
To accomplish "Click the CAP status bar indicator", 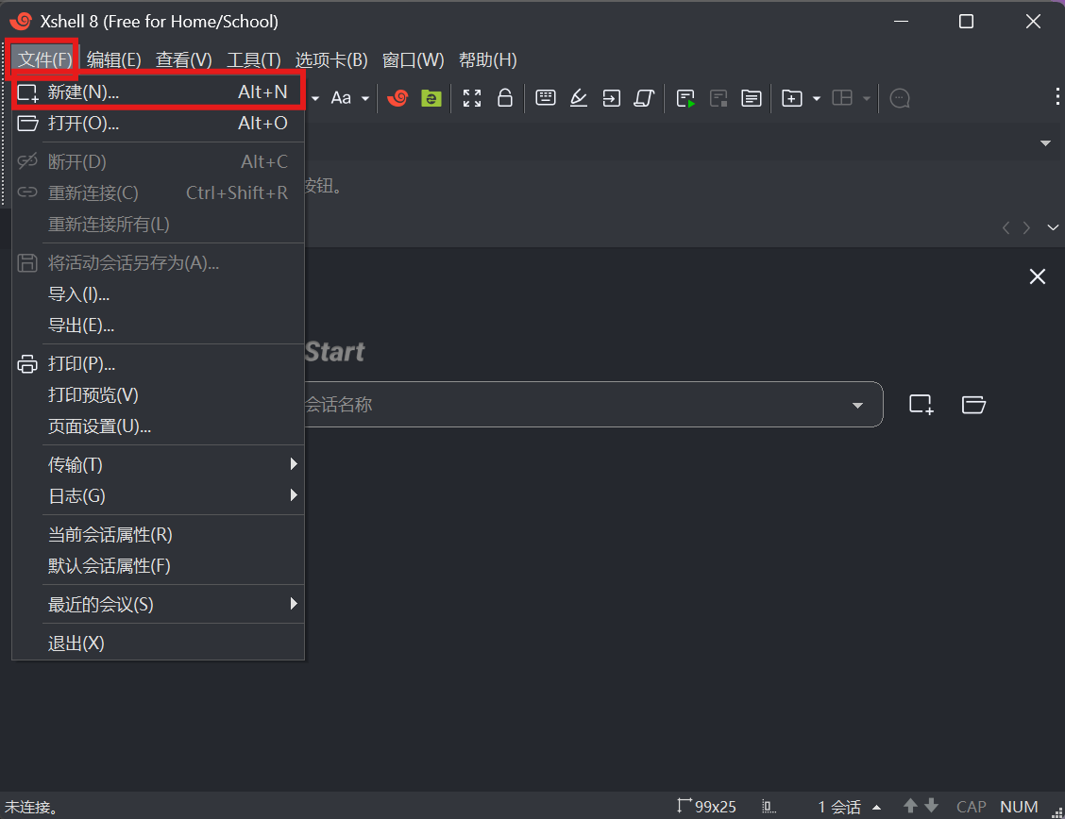I will (x=972, y=807).
